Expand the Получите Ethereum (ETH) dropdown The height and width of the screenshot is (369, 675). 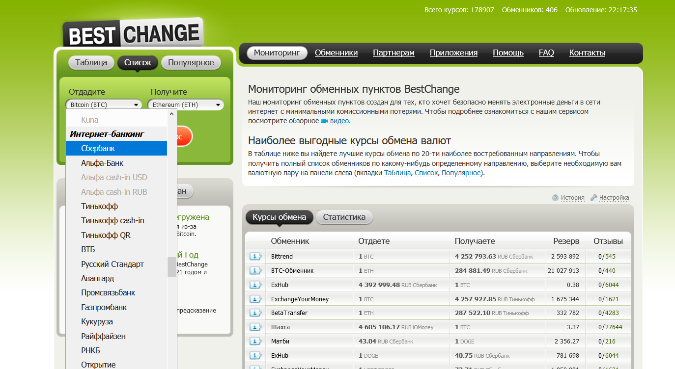click(186, 105)
